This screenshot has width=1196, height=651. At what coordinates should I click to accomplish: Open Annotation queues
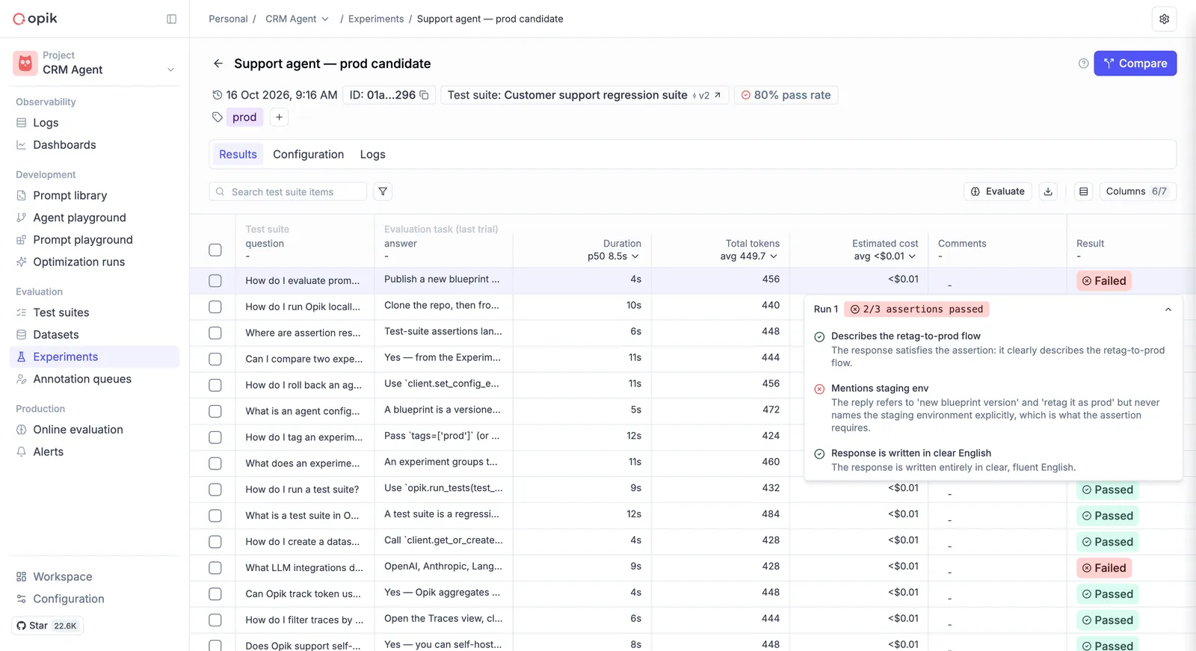[x=82, y=379]
